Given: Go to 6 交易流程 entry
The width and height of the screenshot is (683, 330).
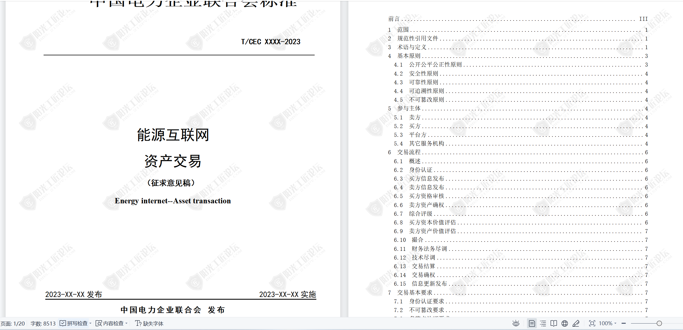Looking at the screenshot, I should (x=518, y=152).
